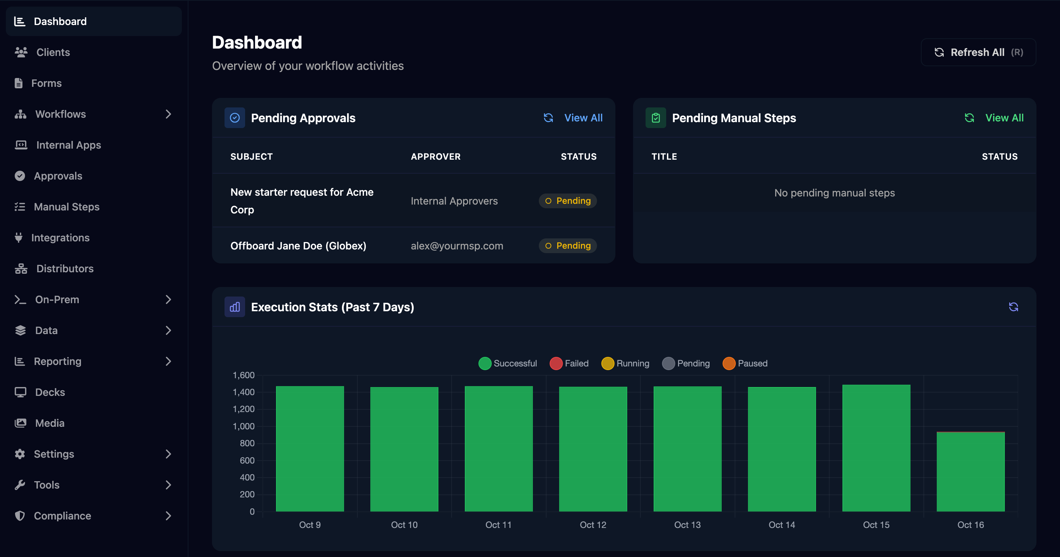The height and width of the screenshot is (557, 1060).
Task: Open View All for Pending Approvals
Action: tap(583, 118)
